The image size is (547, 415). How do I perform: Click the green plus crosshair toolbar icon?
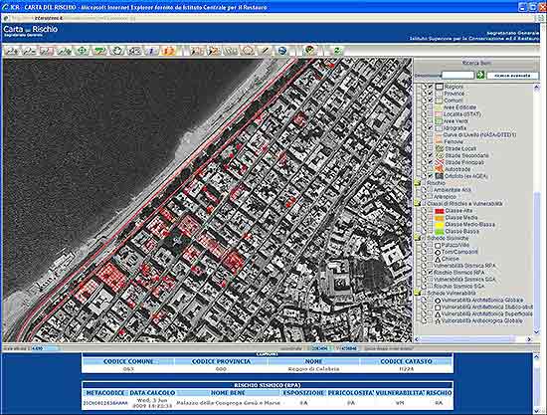coord(82,51)
